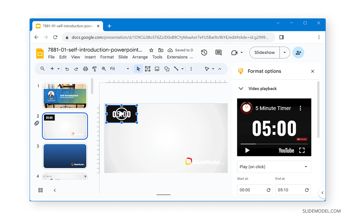
Task: Click the undo arrow icon
Action: (67, 69)
